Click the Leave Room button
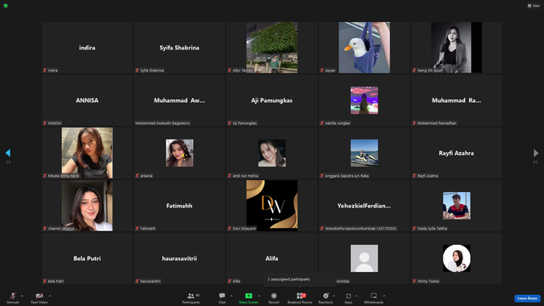Viewport: 544px width, 306px height. coord(527,298)
